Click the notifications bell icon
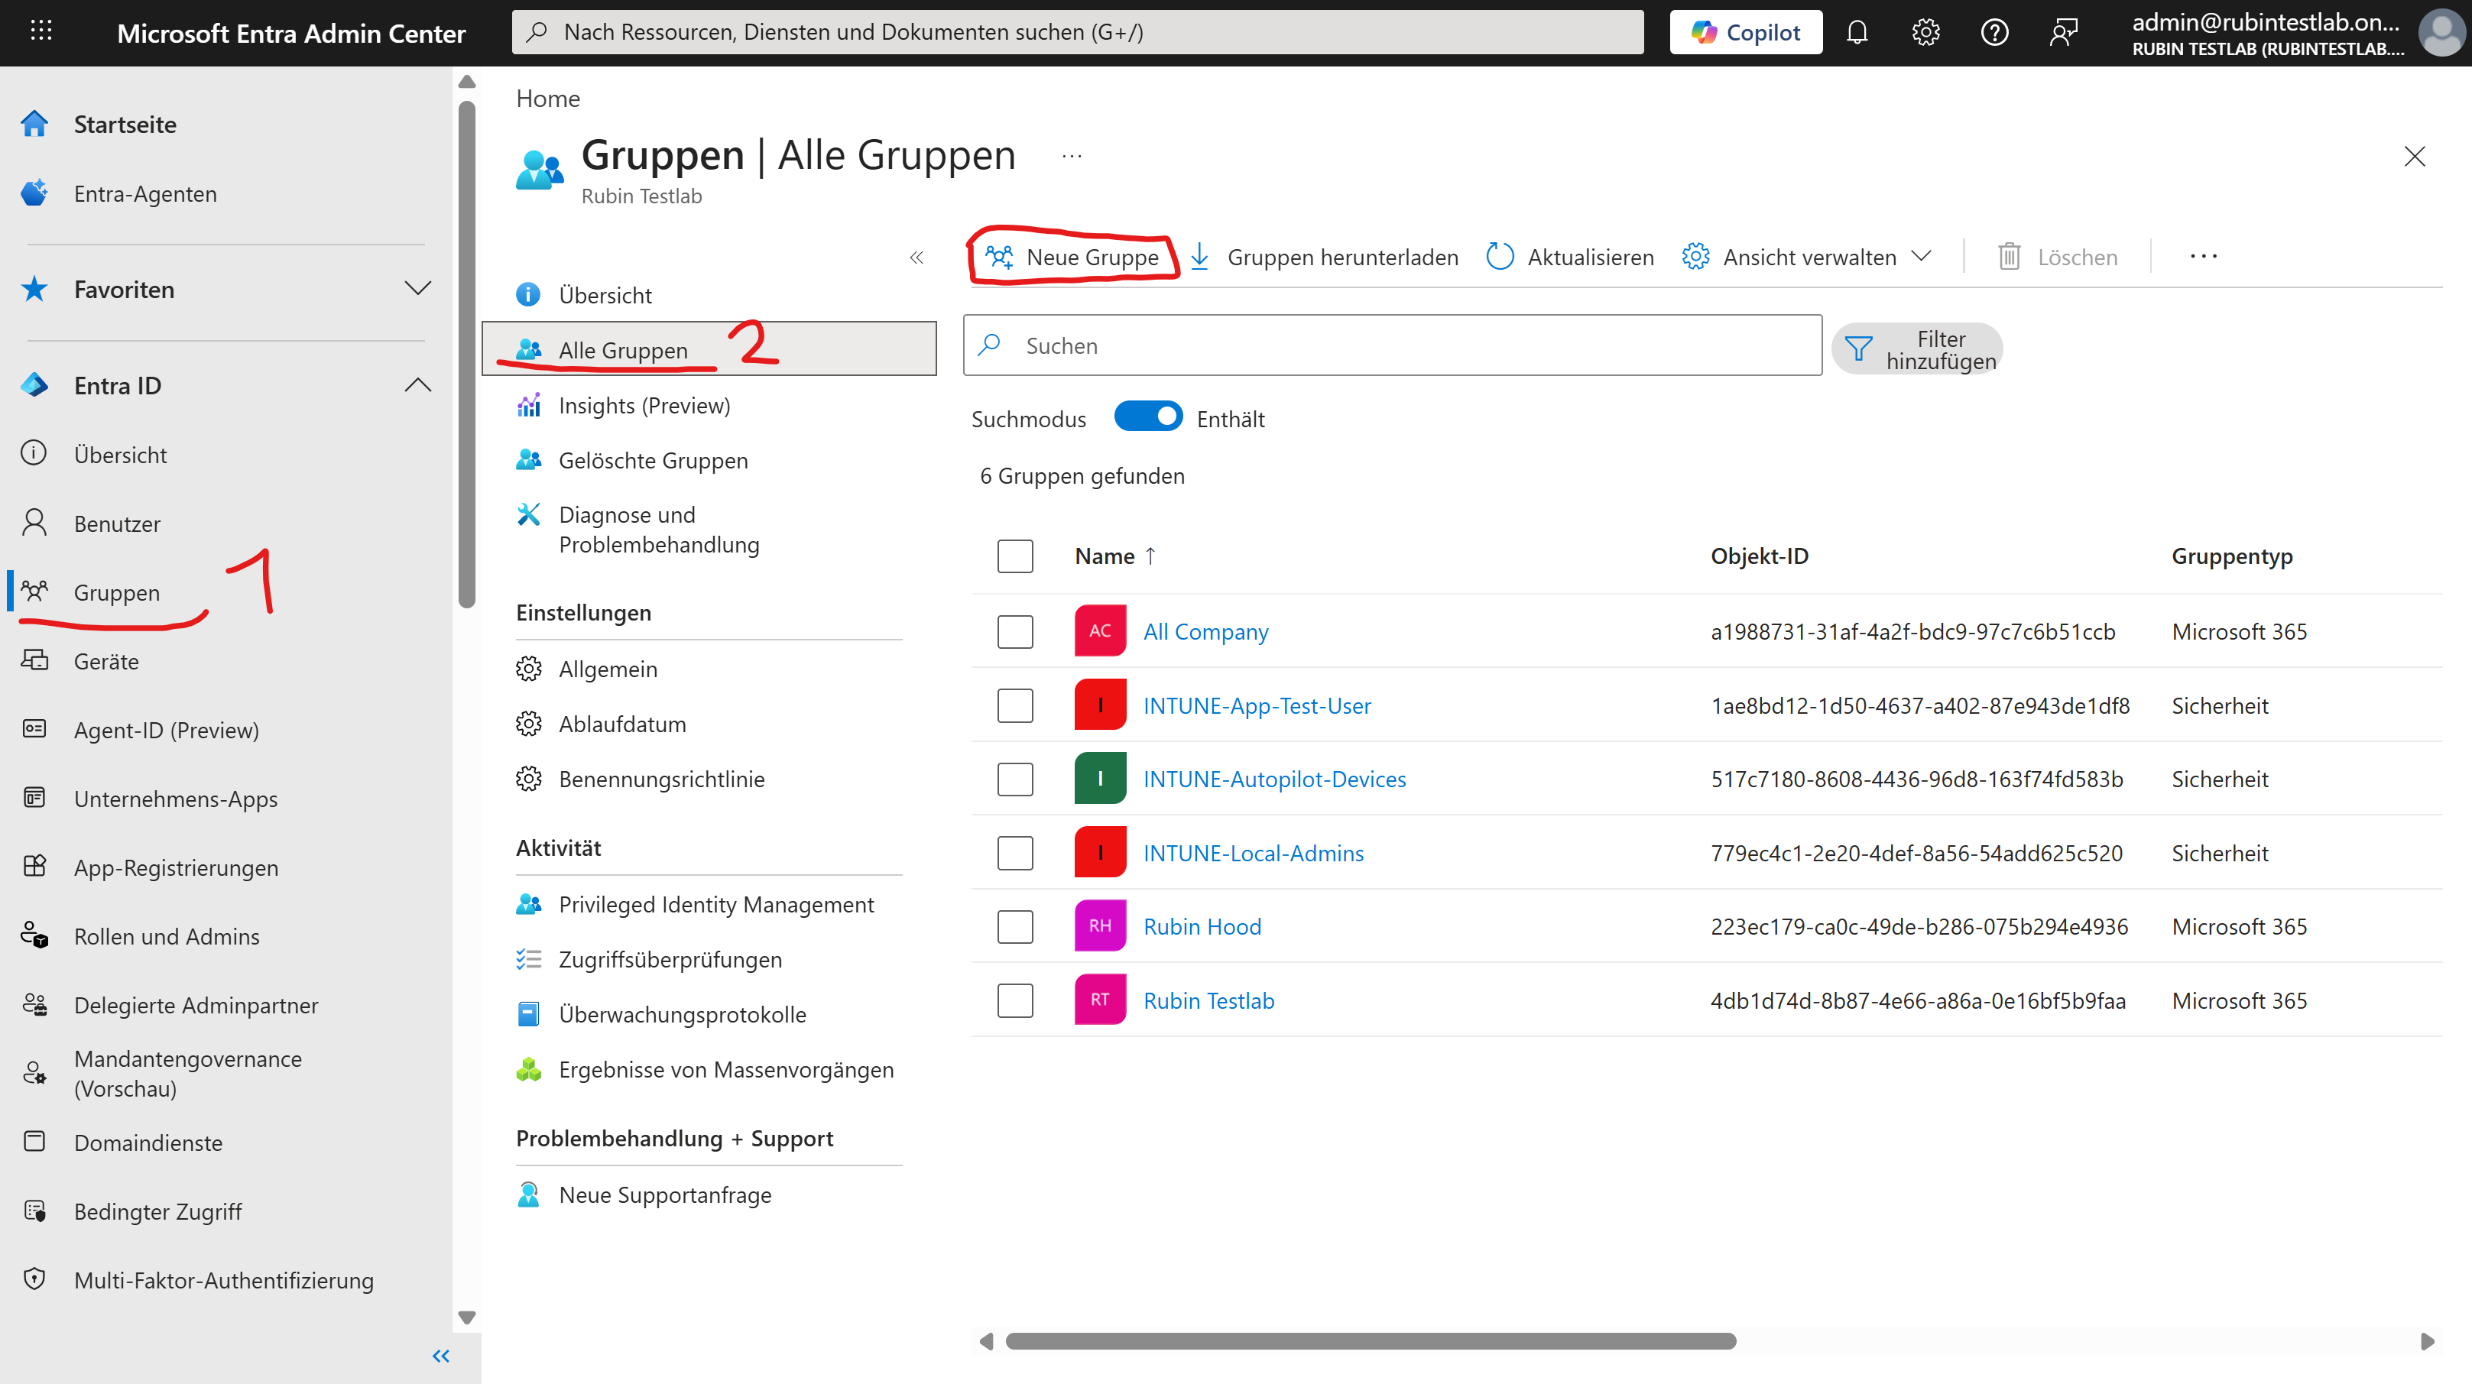Screen dimensions: 2472x1384 (x=1857, y=33)
